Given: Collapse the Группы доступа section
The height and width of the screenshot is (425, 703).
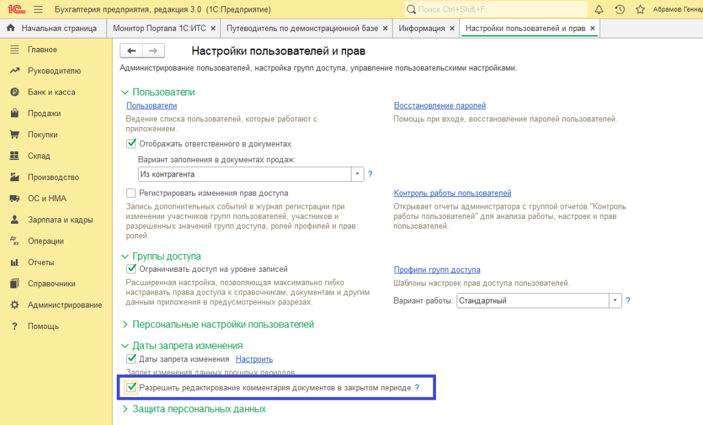Looking at the screenshot, I should 125,256.
